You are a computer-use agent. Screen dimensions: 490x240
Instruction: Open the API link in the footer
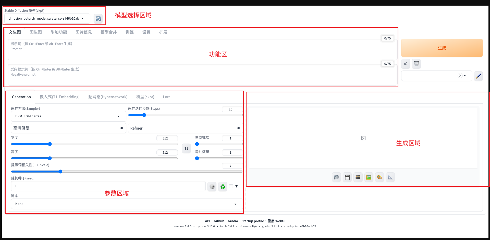tap(207, 221)
